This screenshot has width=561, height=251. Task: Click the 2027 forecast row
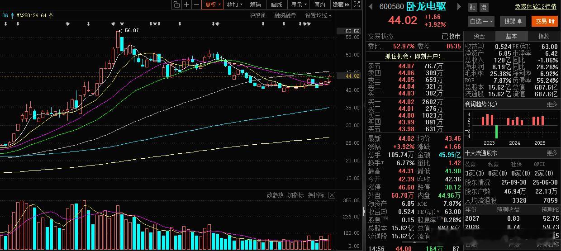point(511,218)
